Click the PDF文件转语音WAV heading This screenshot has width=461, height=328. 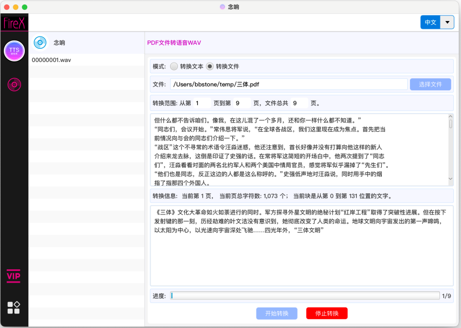[174, 43]
